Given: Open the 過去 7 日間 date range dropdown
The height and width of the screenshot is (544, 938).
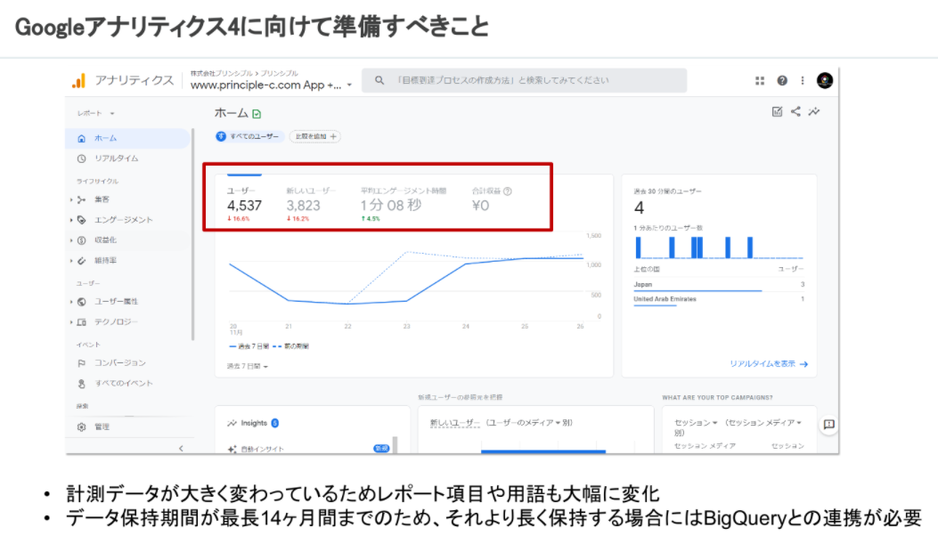Looking at the screenshot, I should click(x=248, y=366).
